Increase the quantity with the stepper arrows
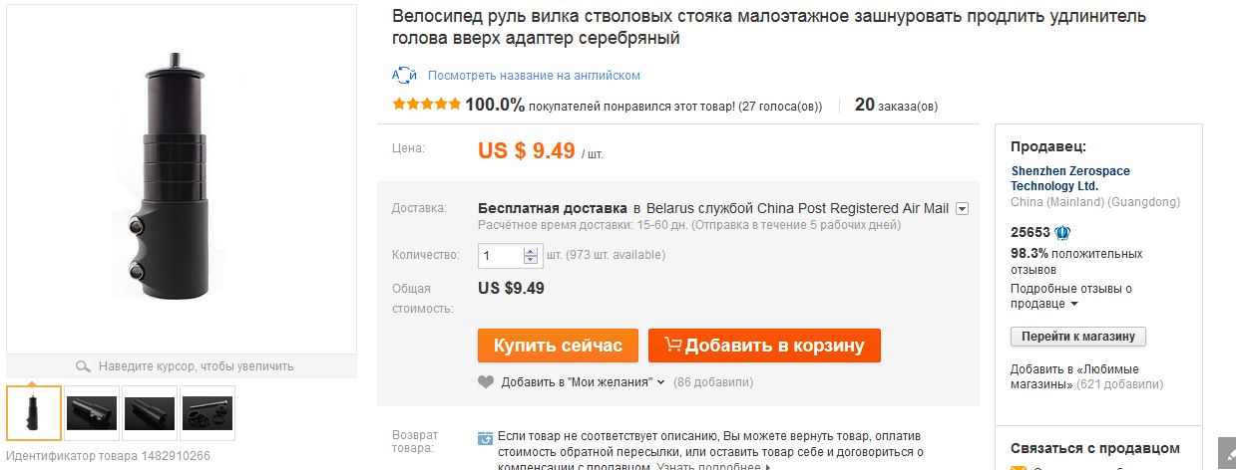This screenshot has width=1236, height=470. tap(531, 250)
